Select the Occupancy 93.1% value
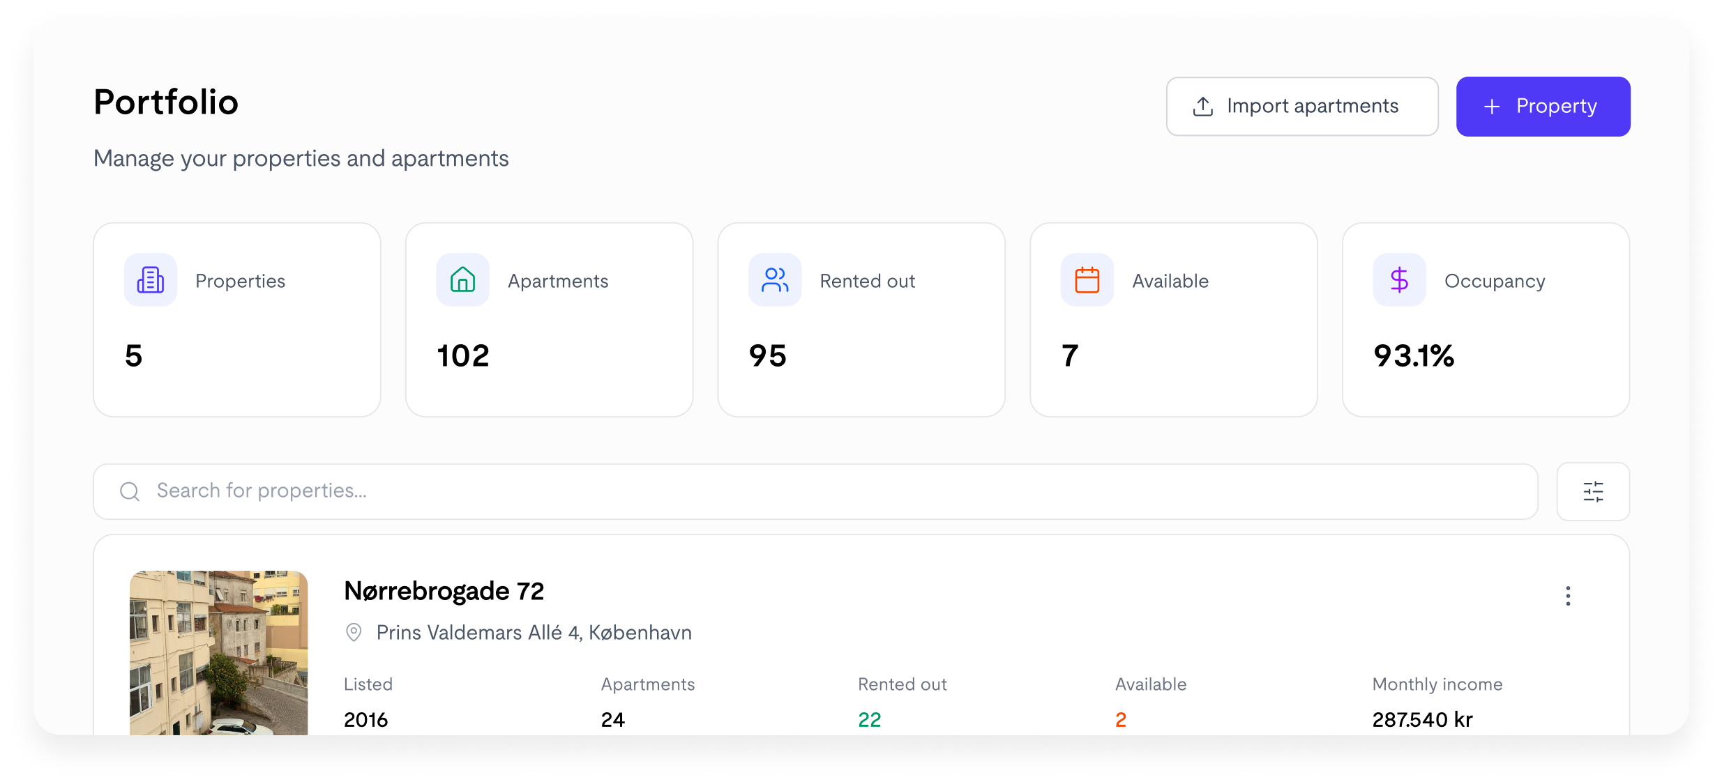1722x784 pixels. point(1413,356)
